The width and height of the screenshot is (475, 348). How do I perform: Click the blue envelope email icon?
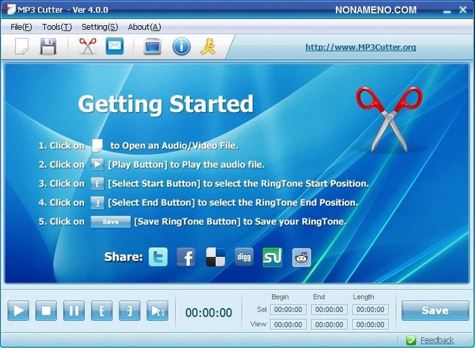[x=115, y=47]
